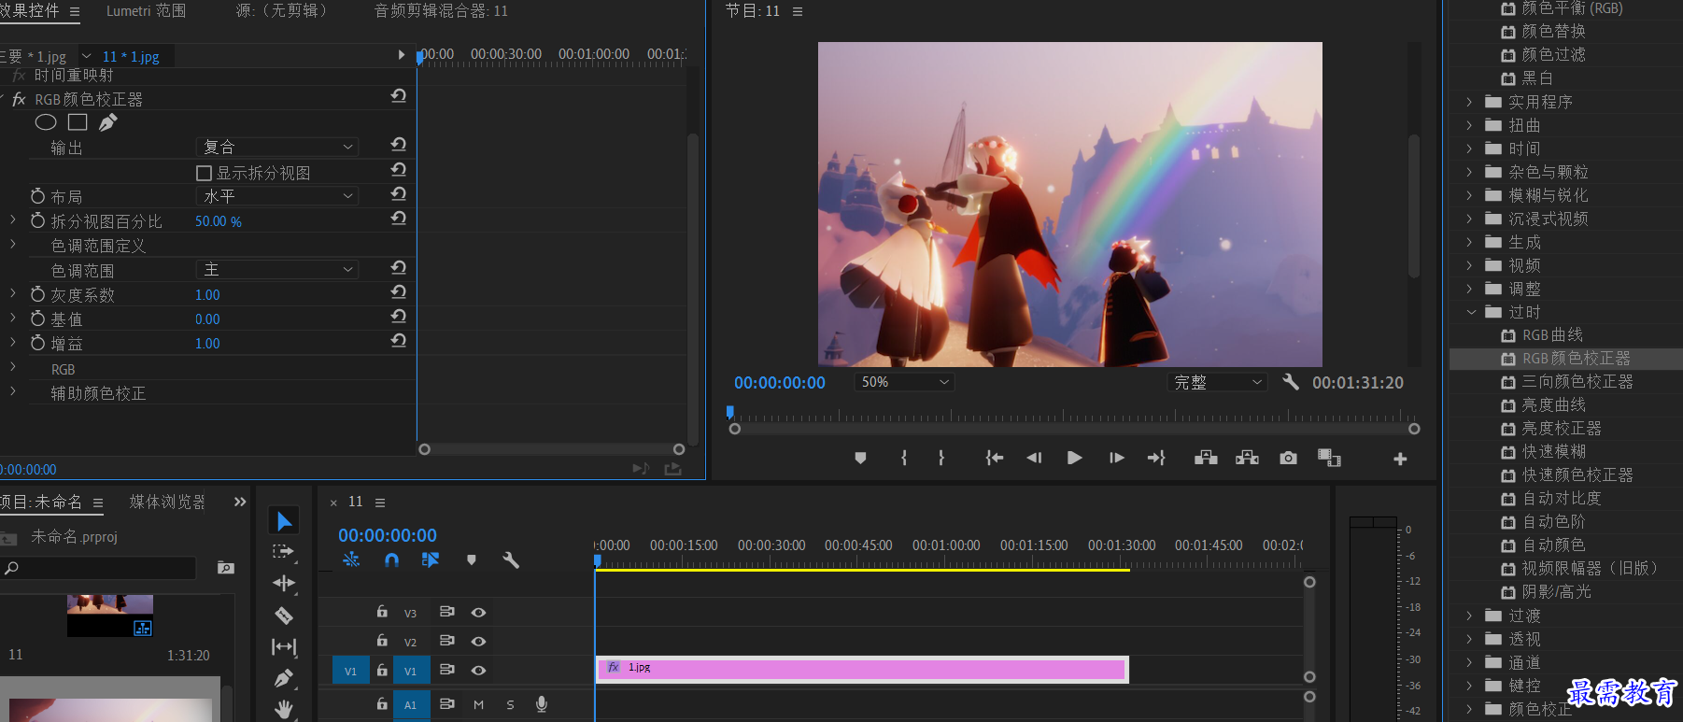
Task: Expand the 实用程序 effects folder
Action: [1469, 102]
